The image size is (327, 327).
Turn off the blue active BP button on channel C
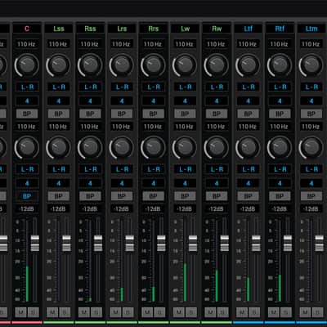coord(27,196)
